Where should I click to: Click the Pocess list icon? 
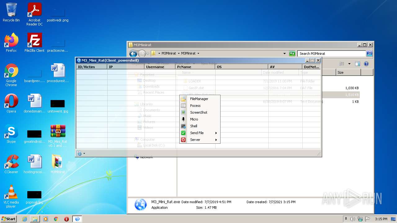(183, 106)
